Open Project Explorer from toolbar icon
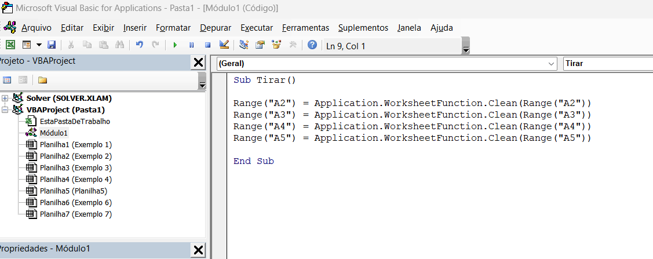This screenshot has width=653, height=259. pyautogui.click(x=244, y=45)
